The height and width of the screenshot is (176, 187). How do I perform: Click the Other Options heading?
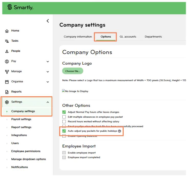[x=76, y=106]
